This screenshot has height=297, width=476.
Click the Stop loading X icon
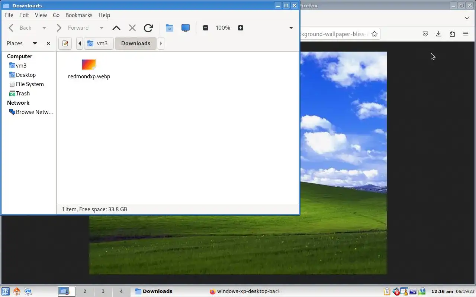point(132,28)
